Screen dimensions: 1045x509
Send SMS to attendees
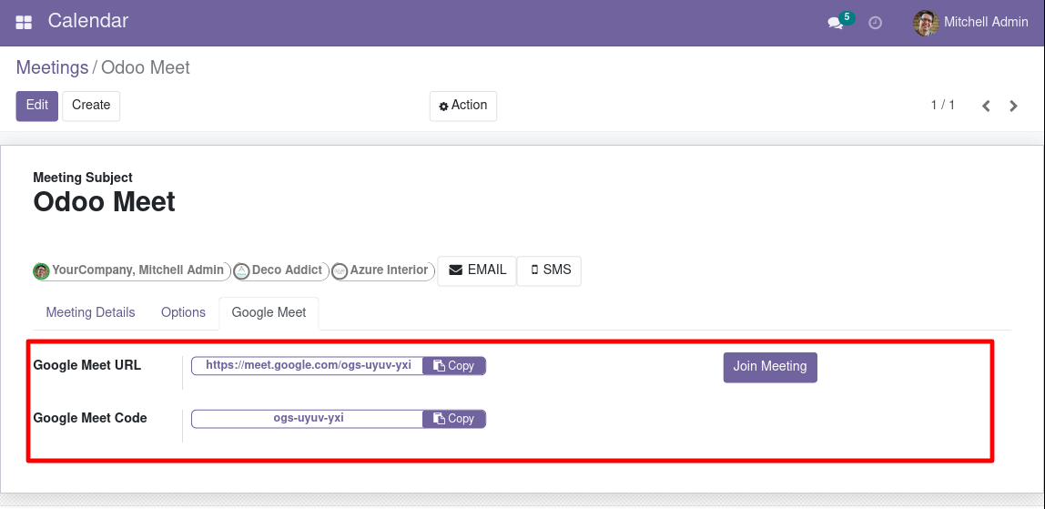[549, 270]
